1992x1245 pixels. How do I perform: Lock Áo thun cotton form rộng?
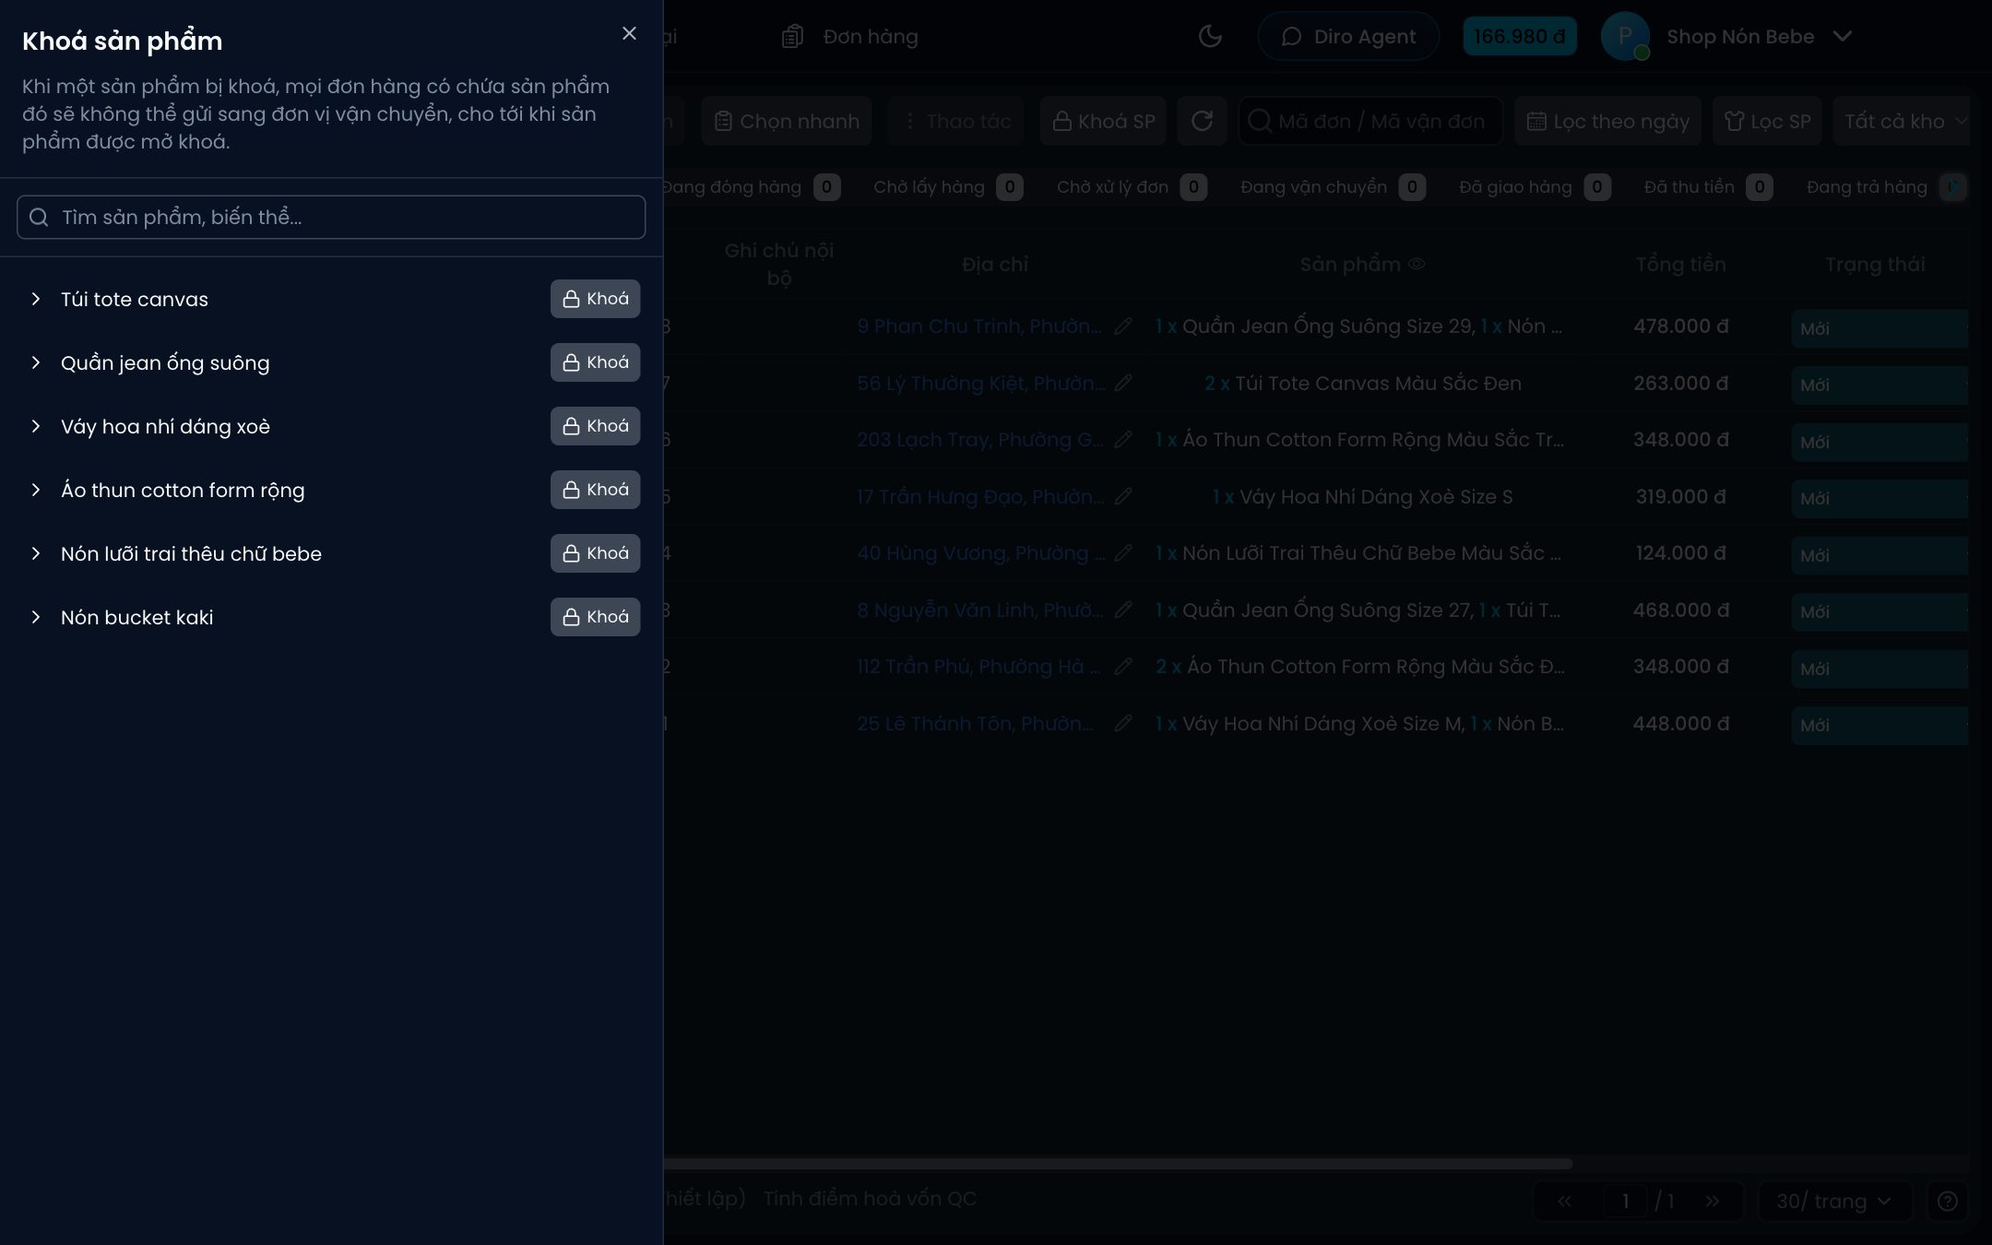595,490
